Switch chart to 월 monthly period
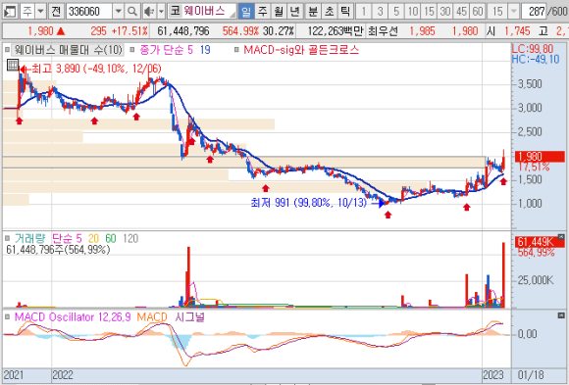The width and height of the screenshot is (569, 385). point(279,11)
